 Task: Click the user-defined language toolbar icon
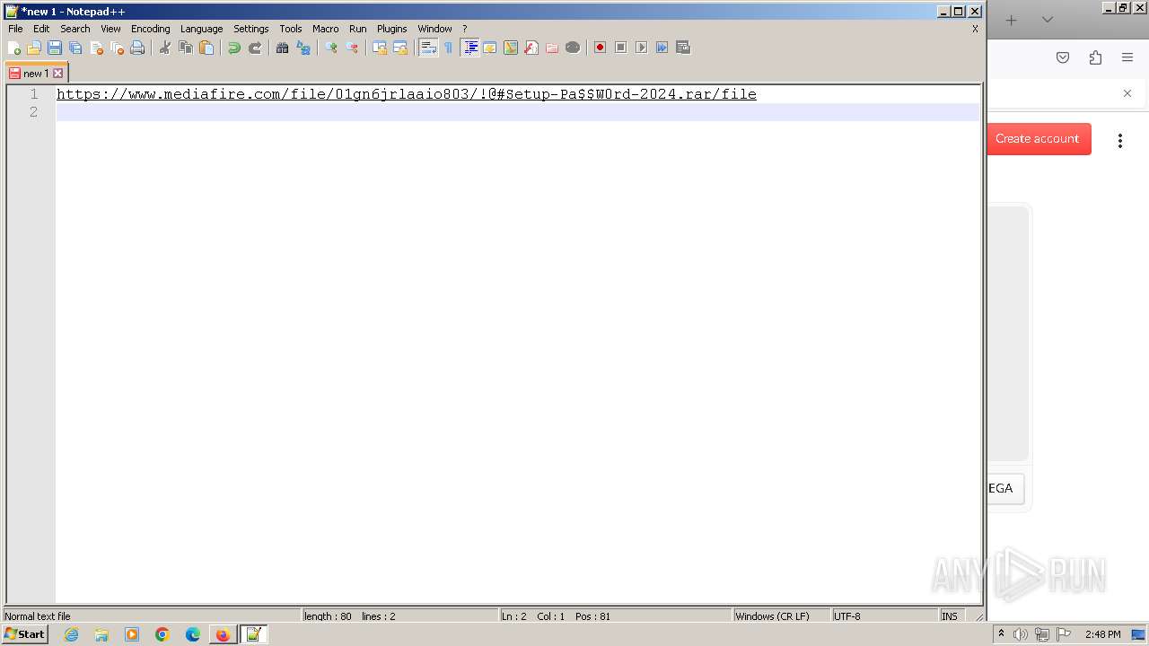tap(490, 48)
